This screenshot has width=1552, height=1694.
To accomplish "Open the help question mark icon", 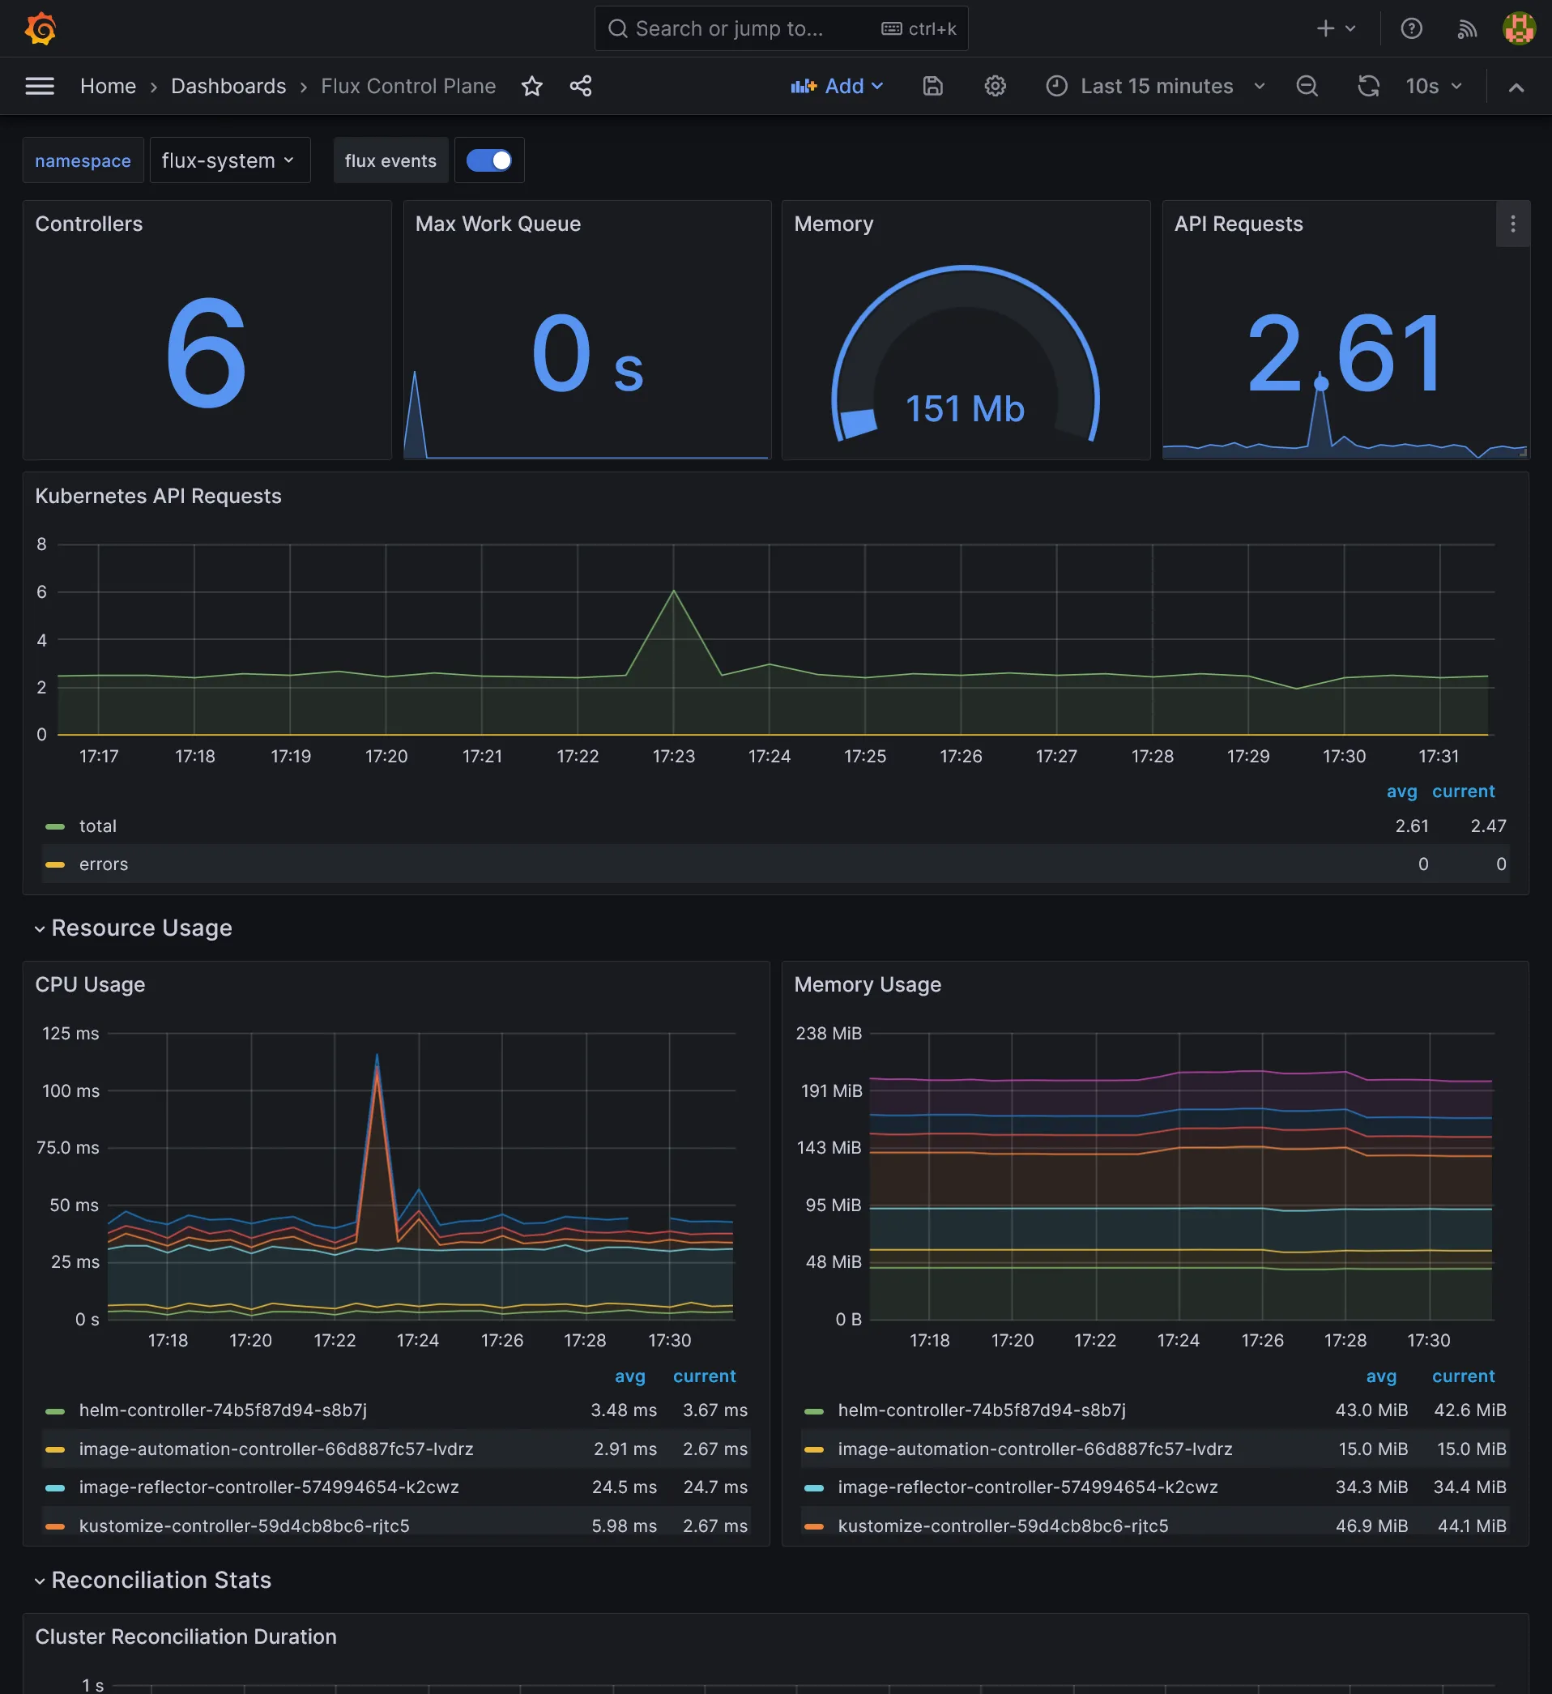I will (1412, 28).
